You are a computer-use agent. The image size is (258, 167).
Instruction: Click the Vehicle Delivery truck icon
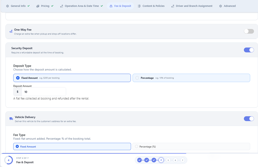coord(11,119)
